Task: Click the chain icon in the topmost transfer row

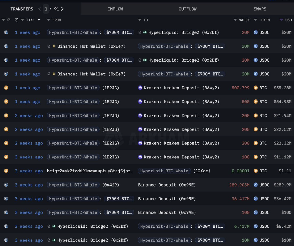Action: [6, 32]
